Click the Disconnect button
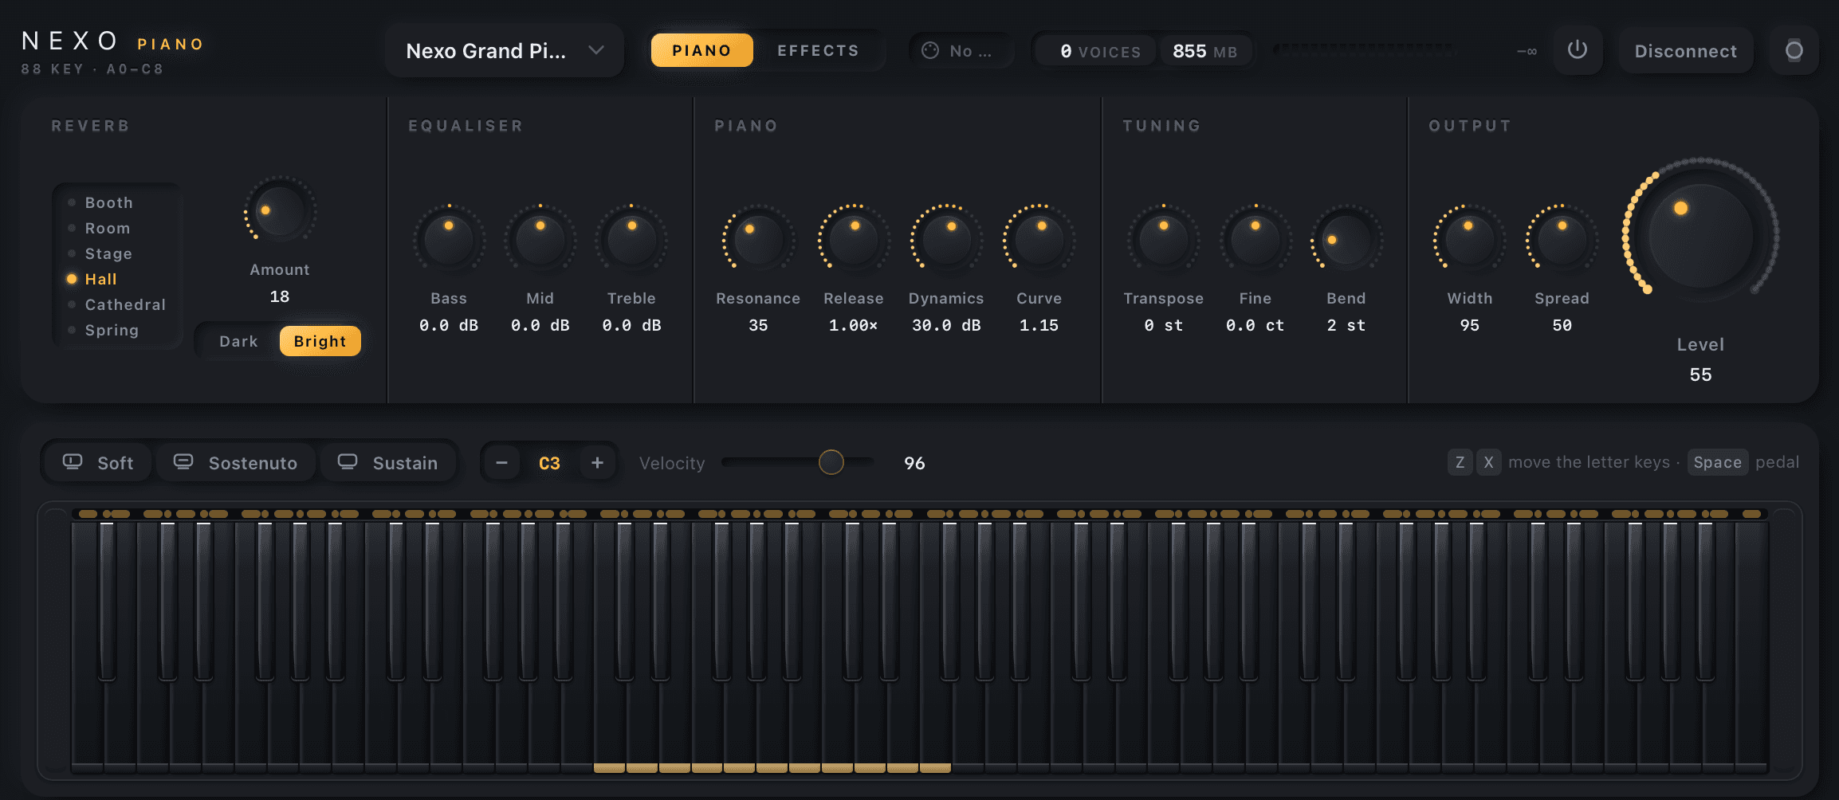The height and width of the screenshot is (800, 1839). (1685, 51)
